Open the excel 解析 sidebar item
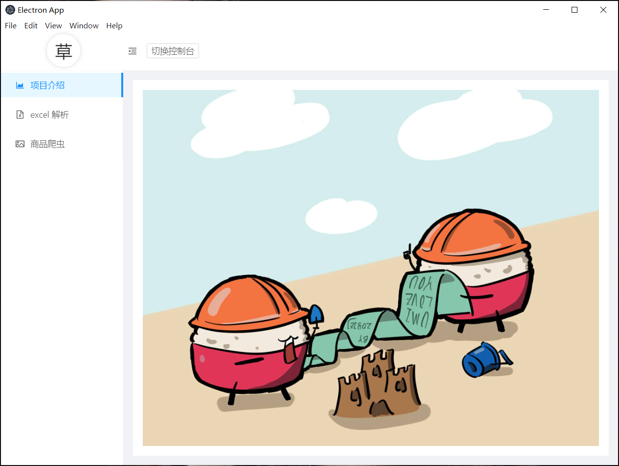Screen dimensions: 619x466 coord(62,114)
